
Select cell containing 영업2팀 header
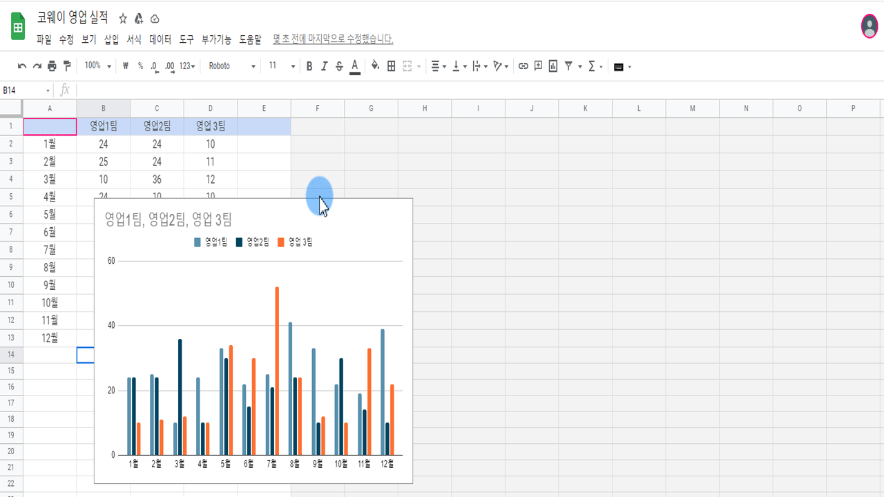point(157,126)
